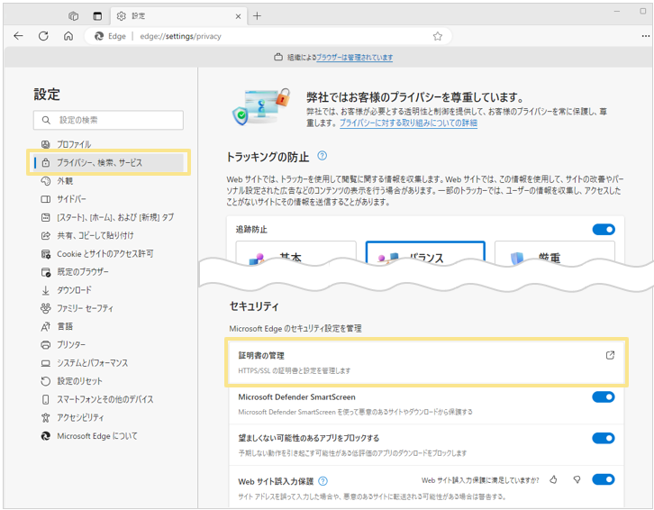Click ブラウザーは管理されています link
The image size is (654, 510).
pyautogui.click(x=354, y=57)
